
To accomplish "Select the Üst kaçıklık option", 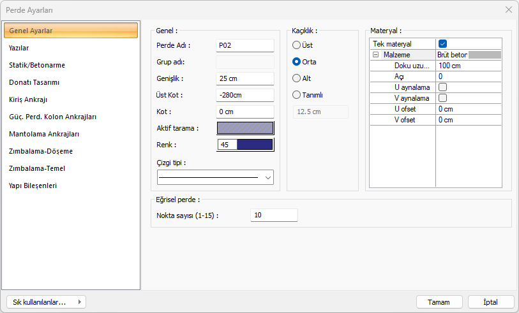I will [x=297, y=45].
